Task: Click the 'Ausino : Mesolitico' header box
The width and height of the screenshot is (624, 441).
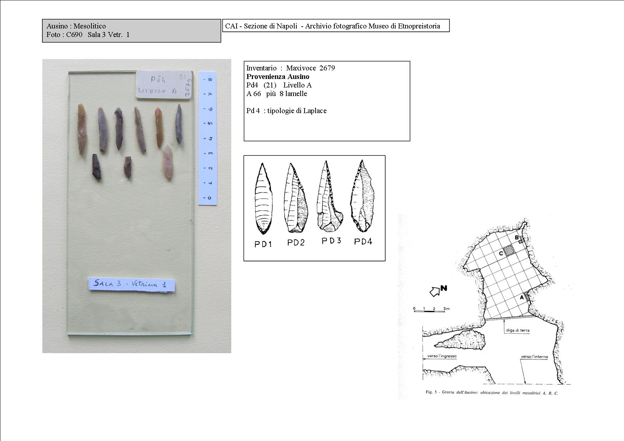Action: click(x=131, y=31)
